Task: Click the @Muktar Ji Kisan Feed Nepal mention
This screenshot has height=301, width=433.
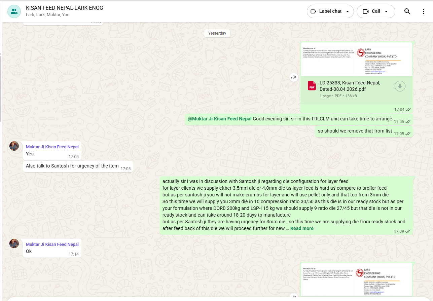Action: point(219,119)
